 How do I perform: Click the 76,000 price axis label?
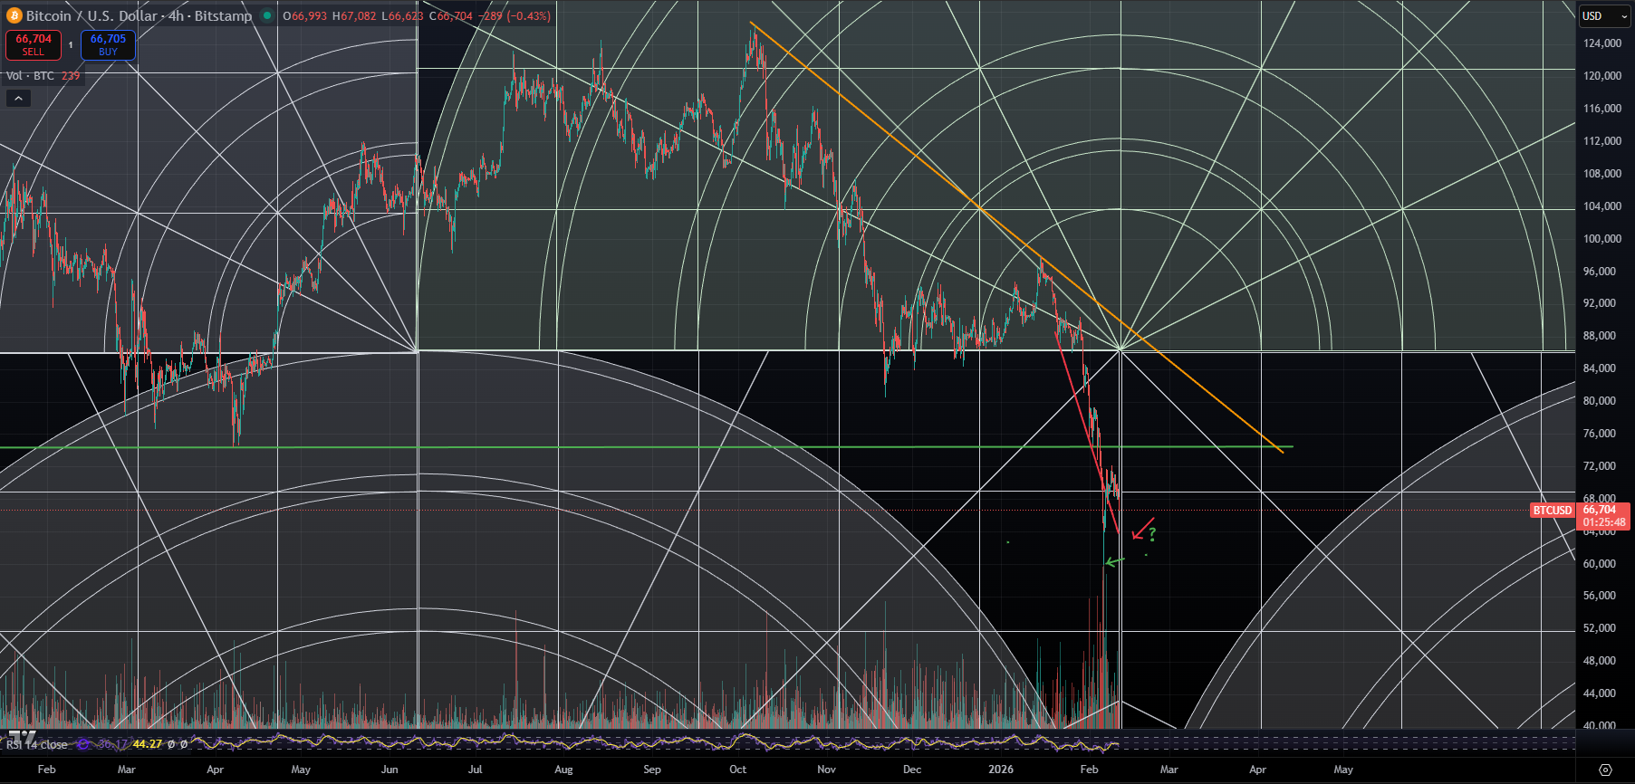coord(1600,434)
